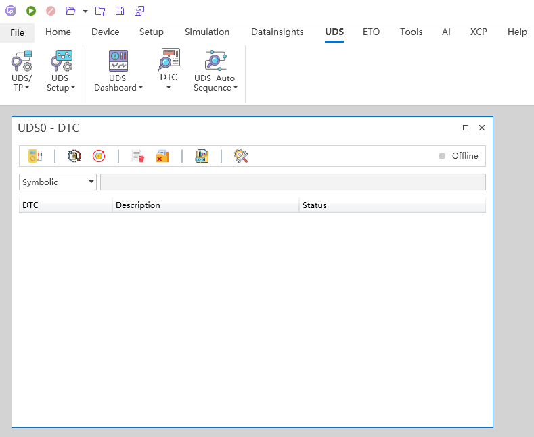Image resolution: width=534 pixels, height=437 pixels.
Task: Click the multimeter icon in DTC toolbar
Action: point(35,156)
